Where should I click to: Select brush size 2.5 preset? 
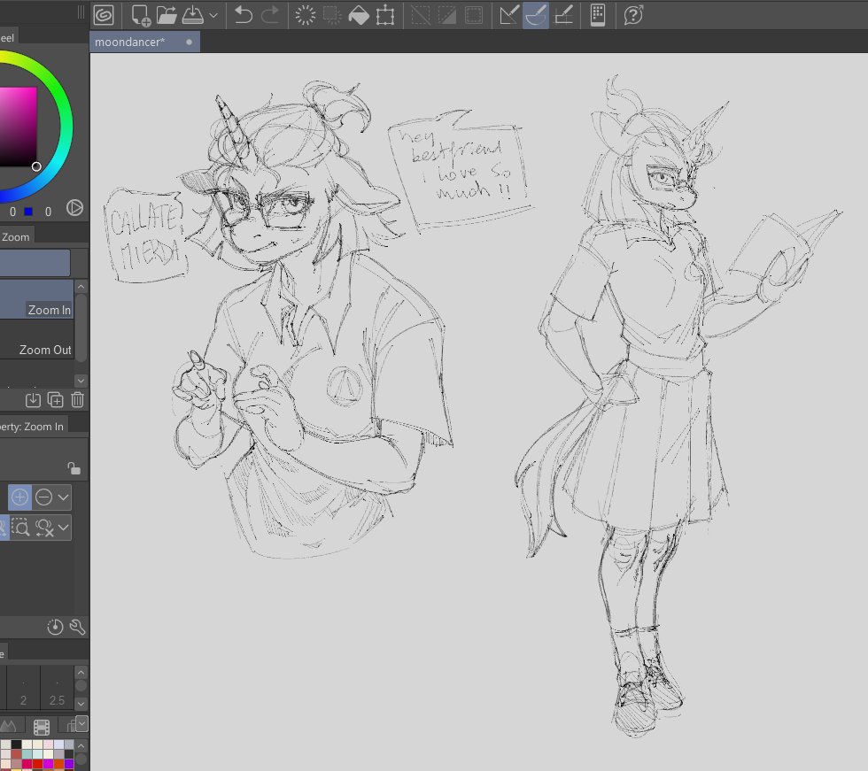click(x=57, y=688)
